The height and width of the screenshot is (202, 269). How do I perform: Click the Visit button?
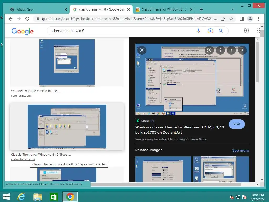237,124
